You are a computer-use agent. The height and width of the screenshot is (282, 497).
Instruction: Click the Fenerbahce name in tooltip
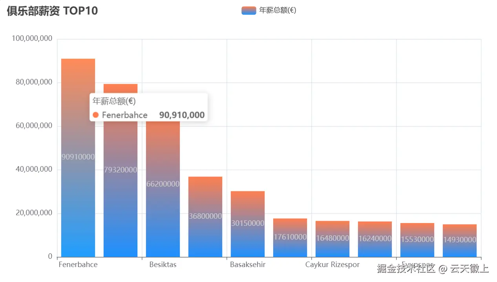point(125,115)
